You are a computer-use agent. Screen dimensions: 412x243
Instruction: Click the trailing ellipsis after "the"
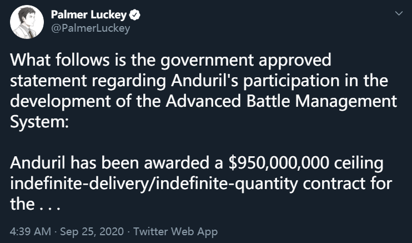click(x=48, y=206)
